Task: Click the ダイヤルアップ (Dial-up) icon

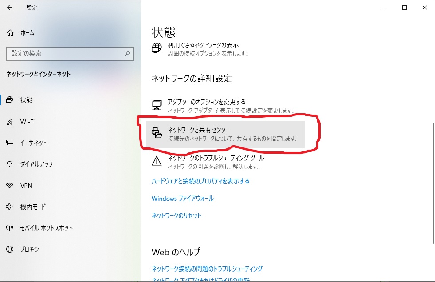Action: click(9, 164)
